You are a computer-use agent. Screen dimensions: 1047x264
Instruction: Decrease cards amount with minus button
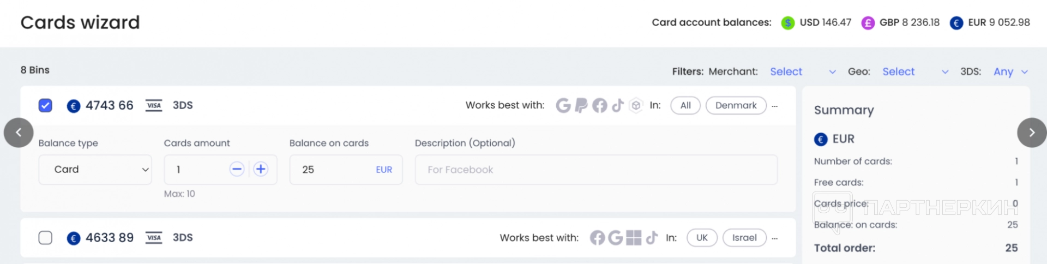(237, 169)
